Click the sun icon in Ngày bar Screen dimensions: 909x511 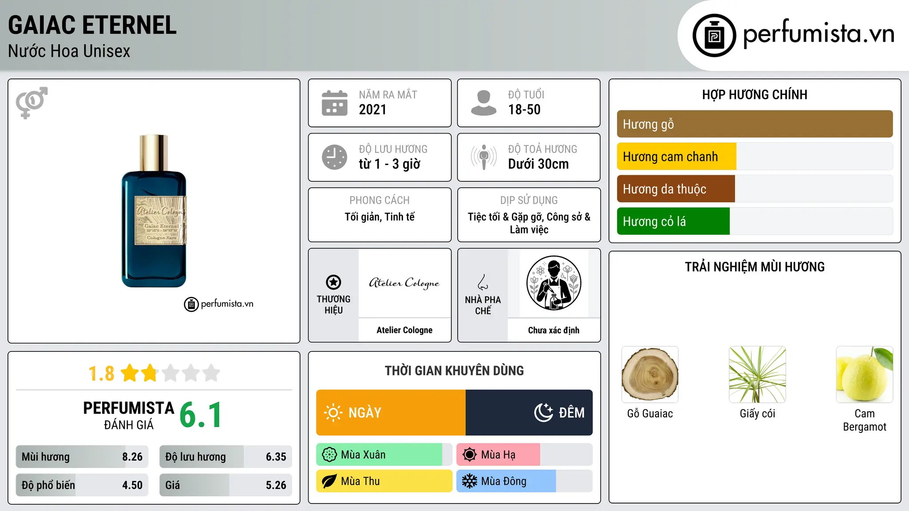(333, 413)
